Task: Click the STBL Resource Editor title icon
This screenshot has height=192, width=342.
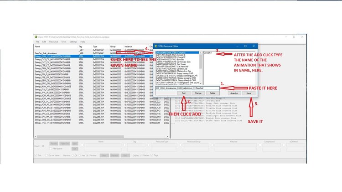Action: tap(156, 46)
